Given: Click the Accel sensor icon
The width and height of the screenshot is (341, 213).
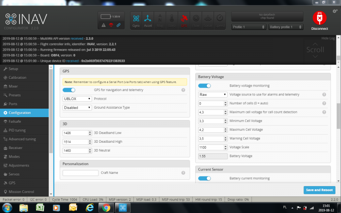Looking at the screenshot, I should (148, 20).
